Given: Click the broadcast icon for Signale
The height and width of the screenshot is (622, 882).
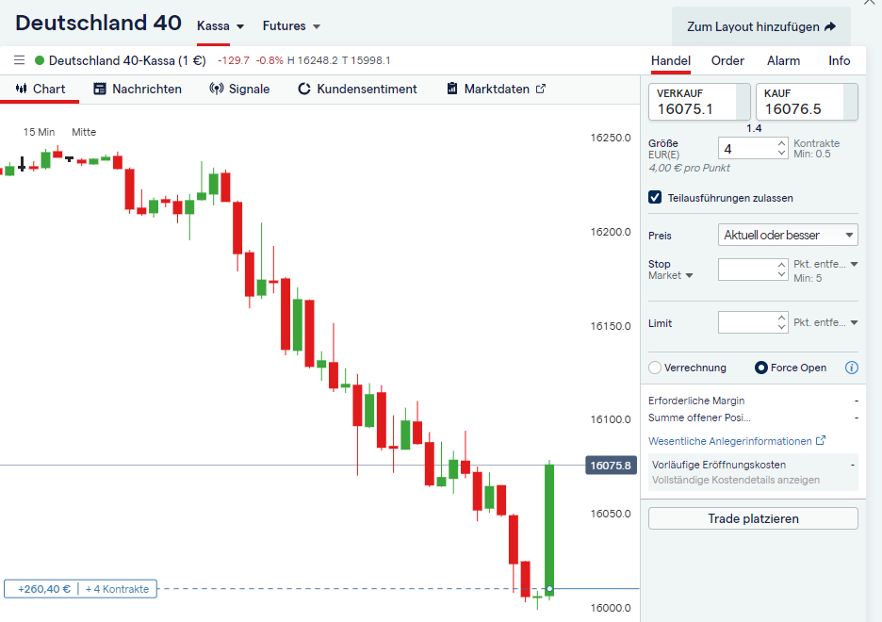Looking at the screenshot, I should click(x=217, y=89).
